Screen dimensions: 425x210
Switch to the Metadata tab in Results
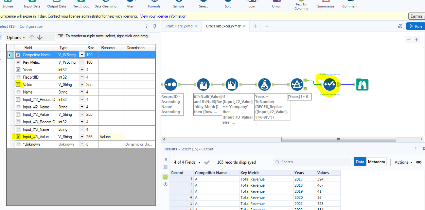point(376,162)
